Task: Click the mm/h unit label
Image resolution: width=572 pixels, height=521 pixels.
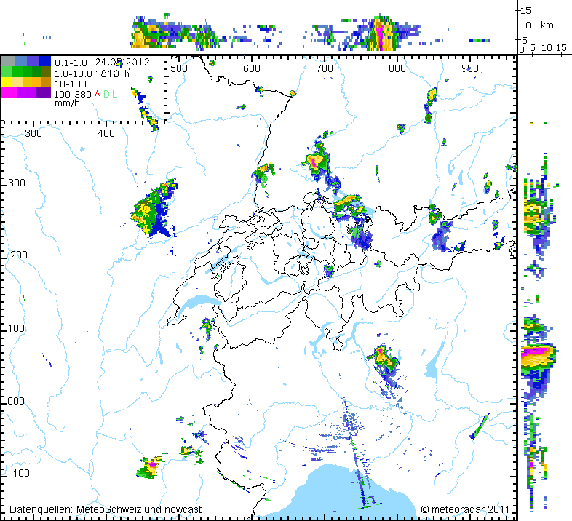Action: (67, 103)
